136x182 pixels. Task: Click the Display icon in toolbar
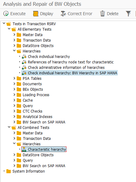pos(36,14)
